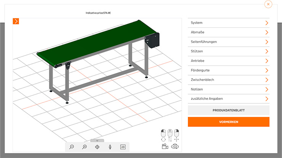Viewport: 282px width, 158px height.
Task: Expand the Abmaße section arrow
Action: tap(266, 32)
